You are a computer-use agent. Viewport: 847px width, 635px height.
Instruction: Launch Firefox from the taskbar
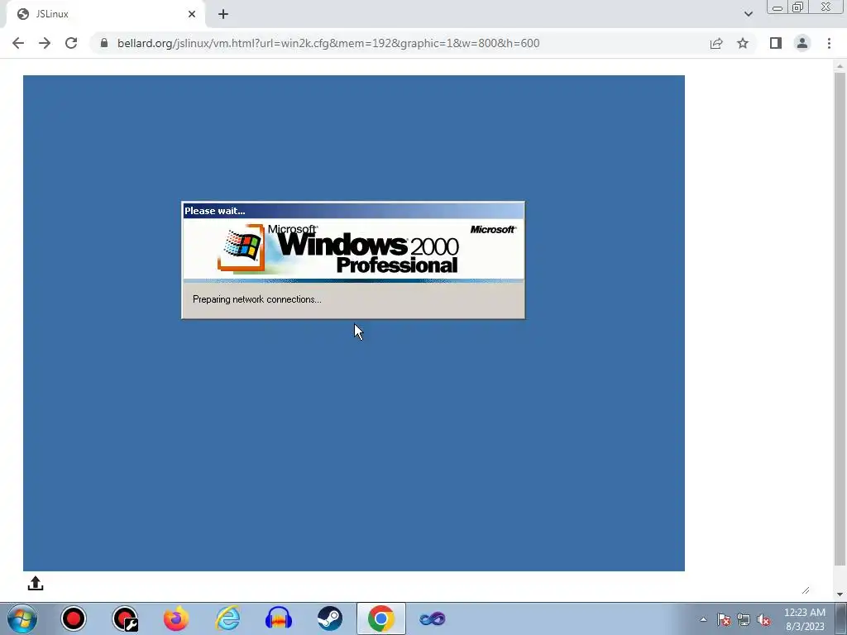tap(176, 618)
